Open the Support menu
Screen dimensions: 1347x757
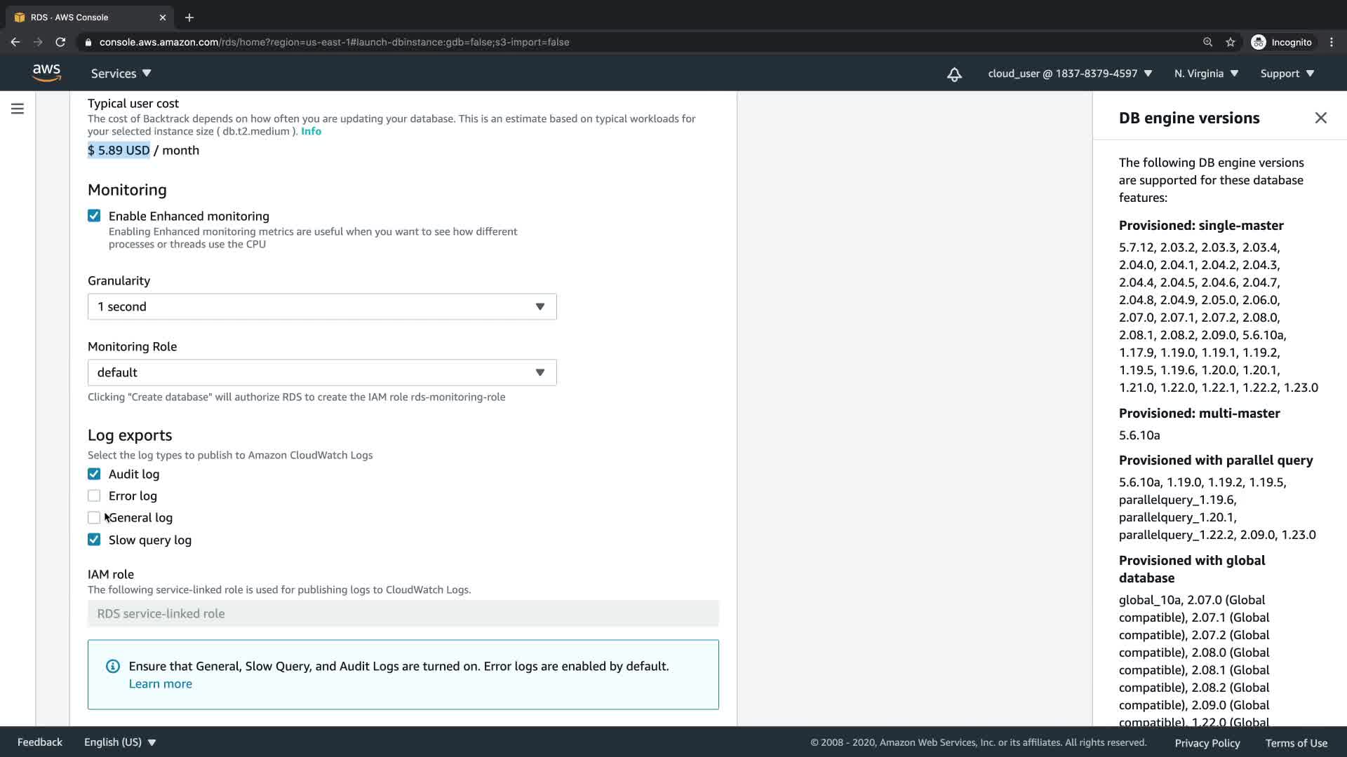point(1287,74)
